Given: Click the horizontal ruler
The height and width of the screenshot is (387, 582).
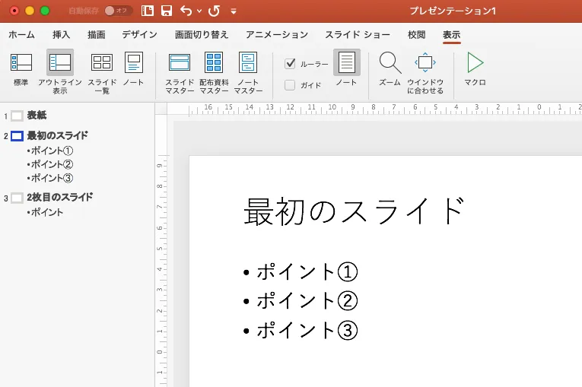Looking at the screenshot, I should (374, 109).
